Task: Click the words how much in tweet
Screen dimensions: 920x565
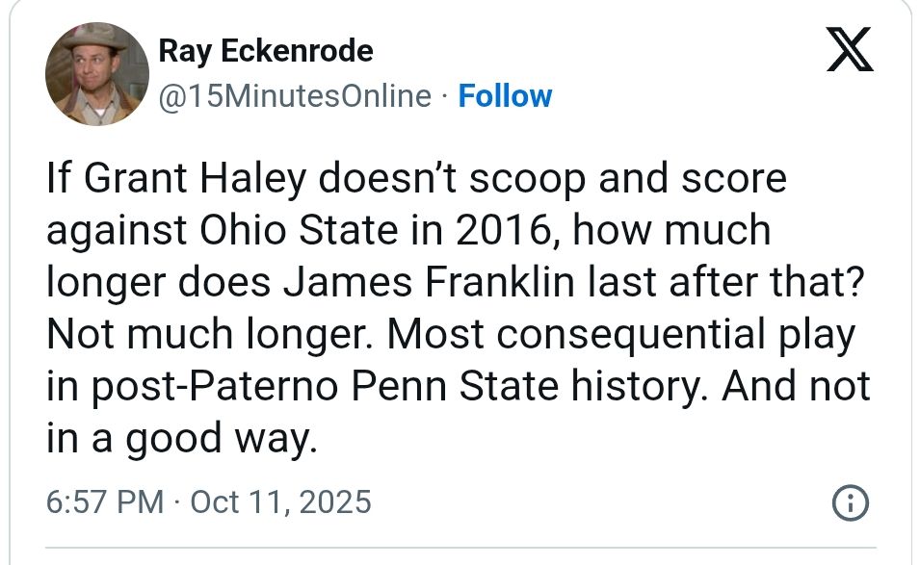Action: (x=671, y=230)
